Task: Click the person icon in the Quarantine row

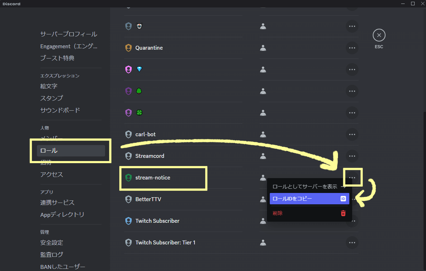Action: click(x=263, y=48)
